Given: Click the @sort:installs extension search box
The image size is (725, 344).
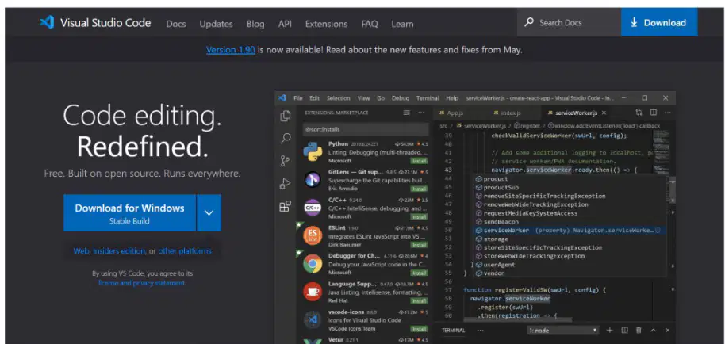Looking at the screenshot, I should pyautogui.click(x=365, y=130).
